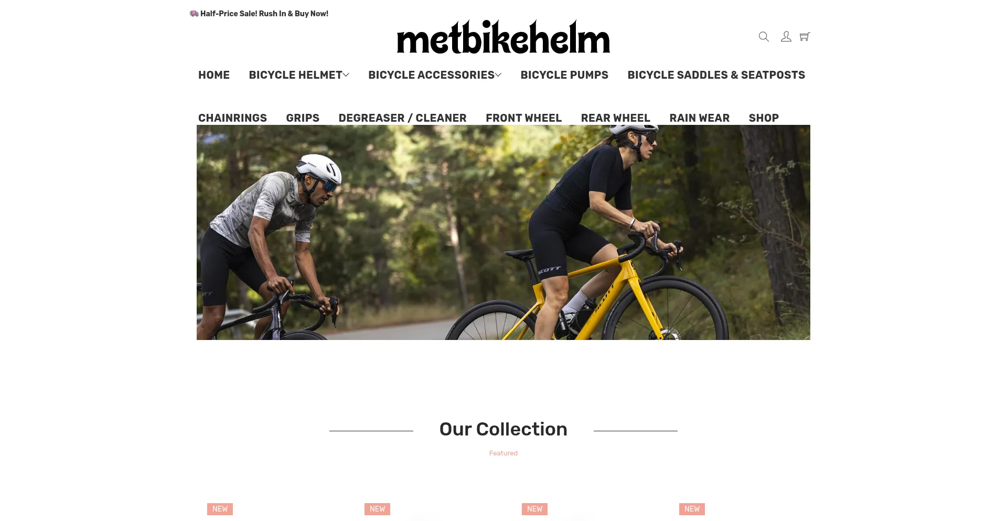Viewport: 1007px width, 521px height.
Task: Click the sale announcement emoji icon
Action: pyautogui.click(x=194, y=14)
